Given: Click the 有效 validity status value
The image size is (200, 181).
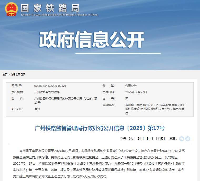Looking at the screenshot, I should [37, 109].
